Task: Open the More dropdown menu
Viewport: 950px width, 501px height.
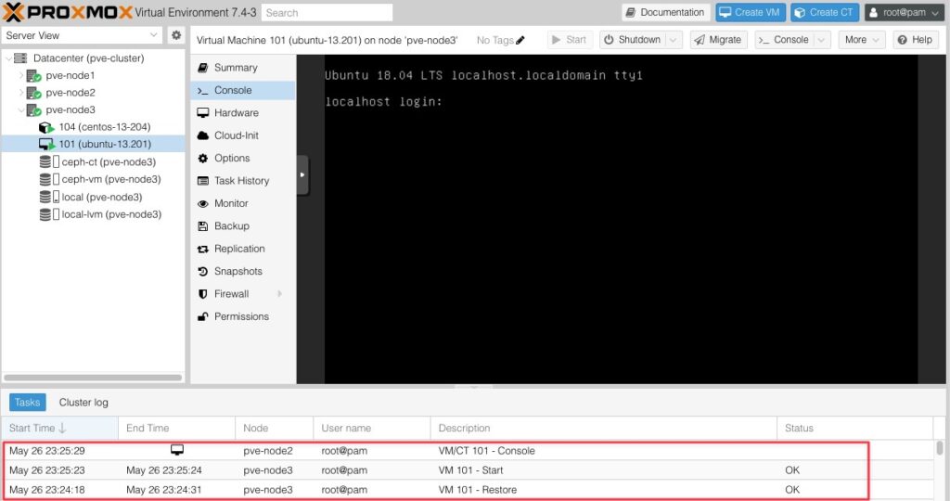Action: pyautogui.click(x=862, y=40)
